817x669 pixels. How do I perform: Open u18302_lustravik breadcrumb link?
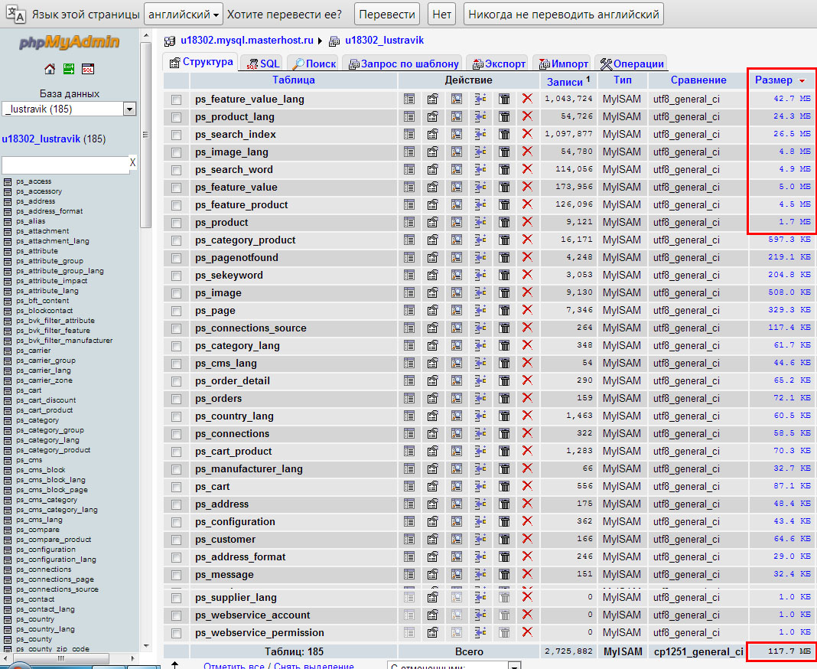point(384,40)
